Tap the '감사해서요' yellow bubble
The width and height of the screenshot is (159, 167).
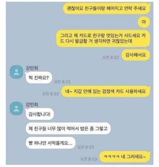tap(135, 55)
